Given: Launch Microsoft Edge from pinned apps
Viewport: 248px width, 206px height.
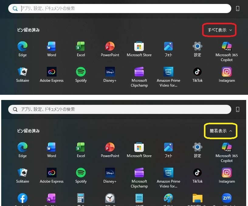Looking at the screenshot, I should pyautogui.click(x=22, y=46).
